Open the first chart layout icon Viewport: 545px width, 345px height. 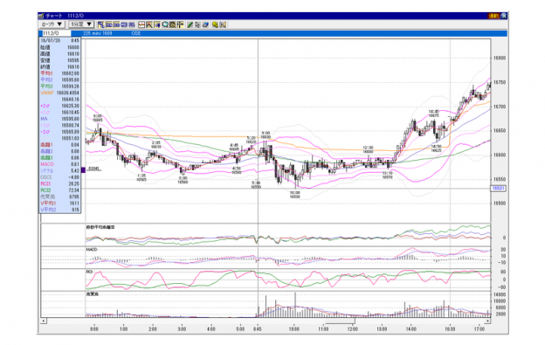click(100, 24)
